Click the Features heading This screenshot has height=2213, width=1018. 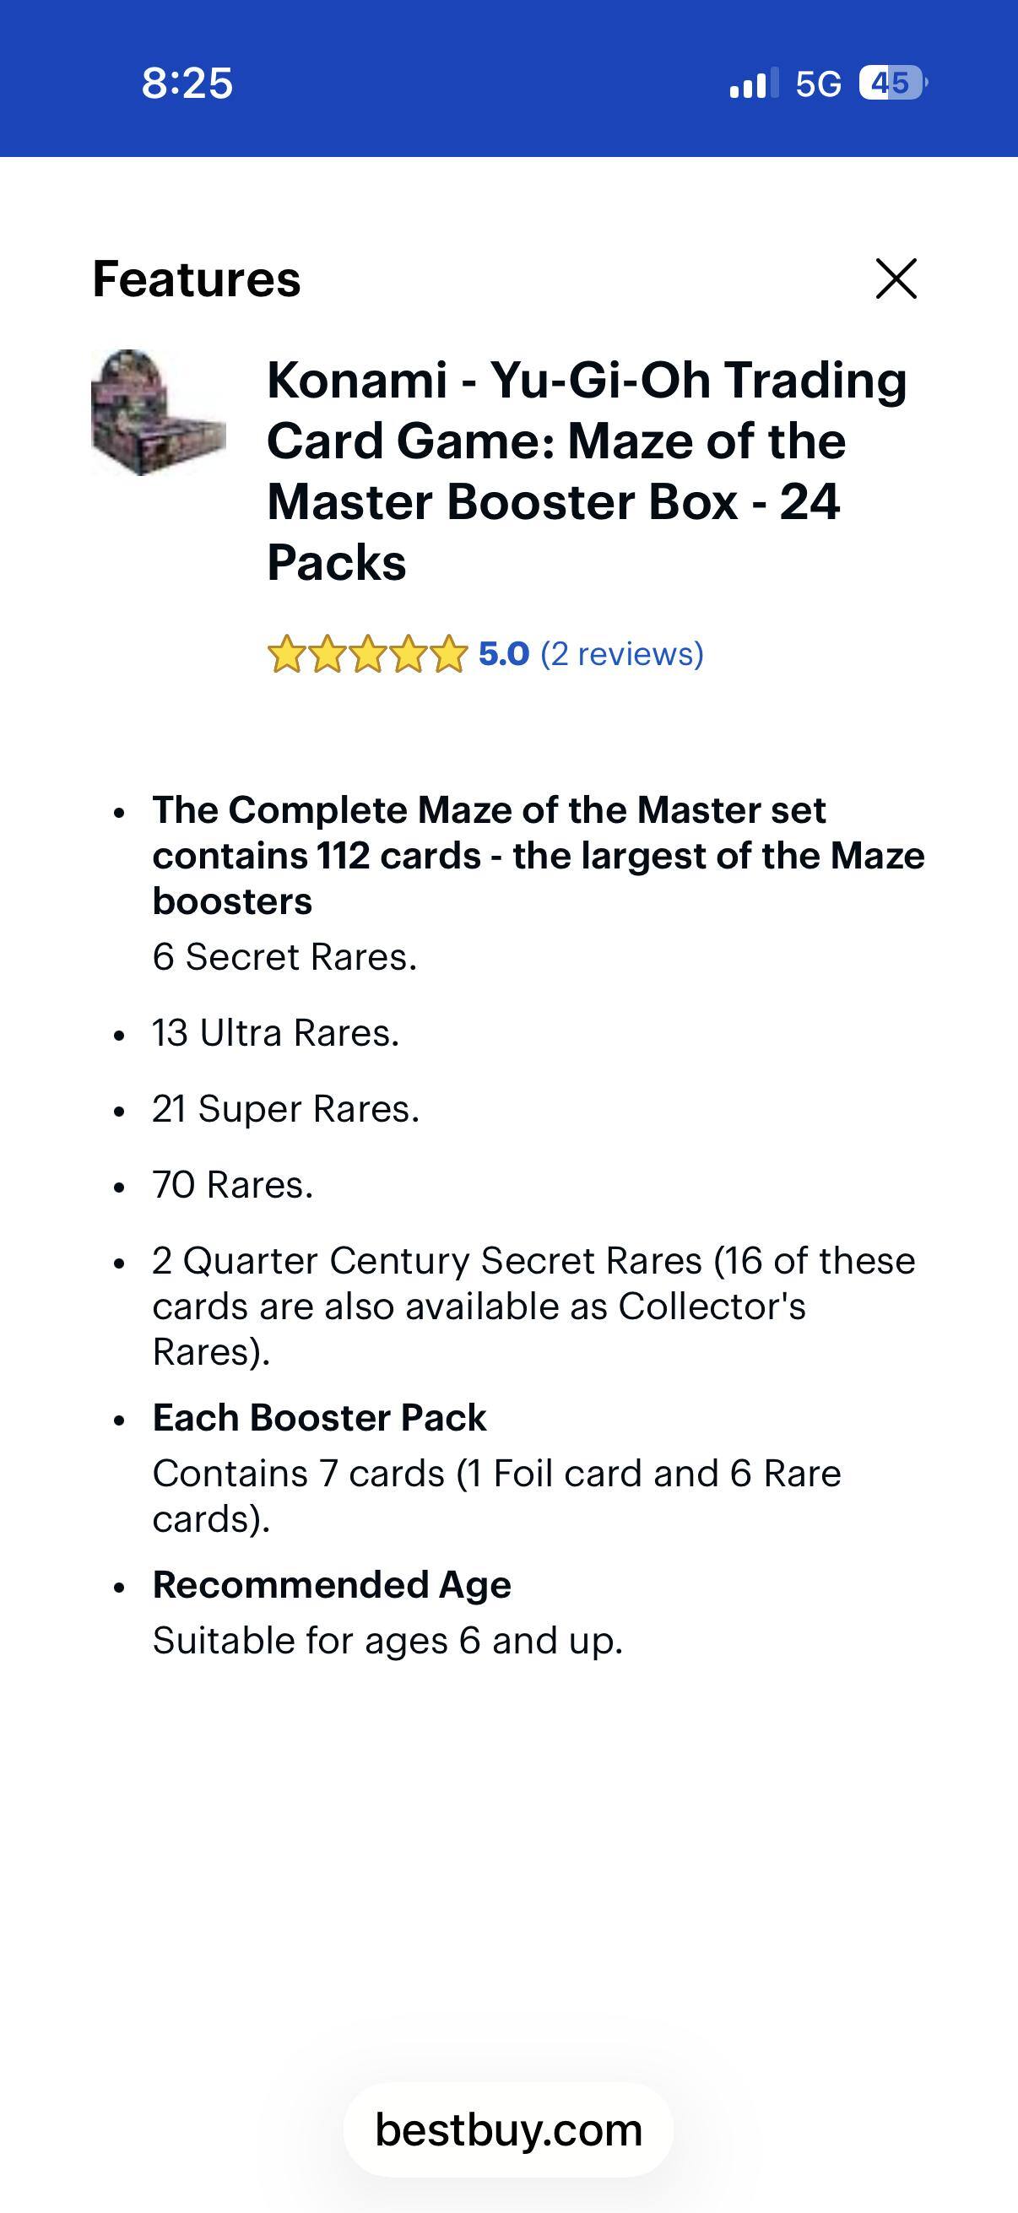(197, 279)
